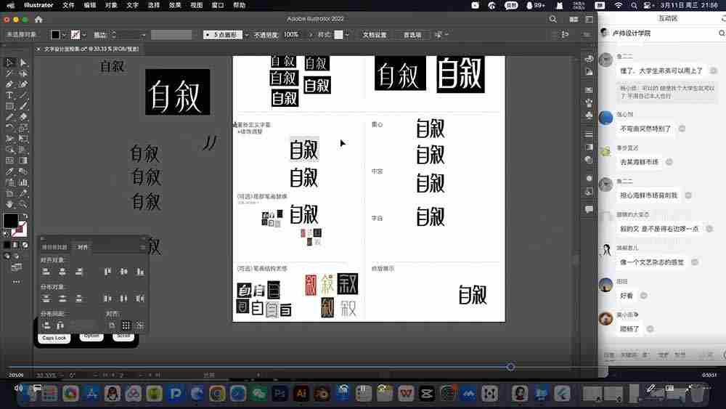Image resolution: width=726 pixels, height=409 pixels.
Task: Click chat message 好看
Action: [627, 296]
